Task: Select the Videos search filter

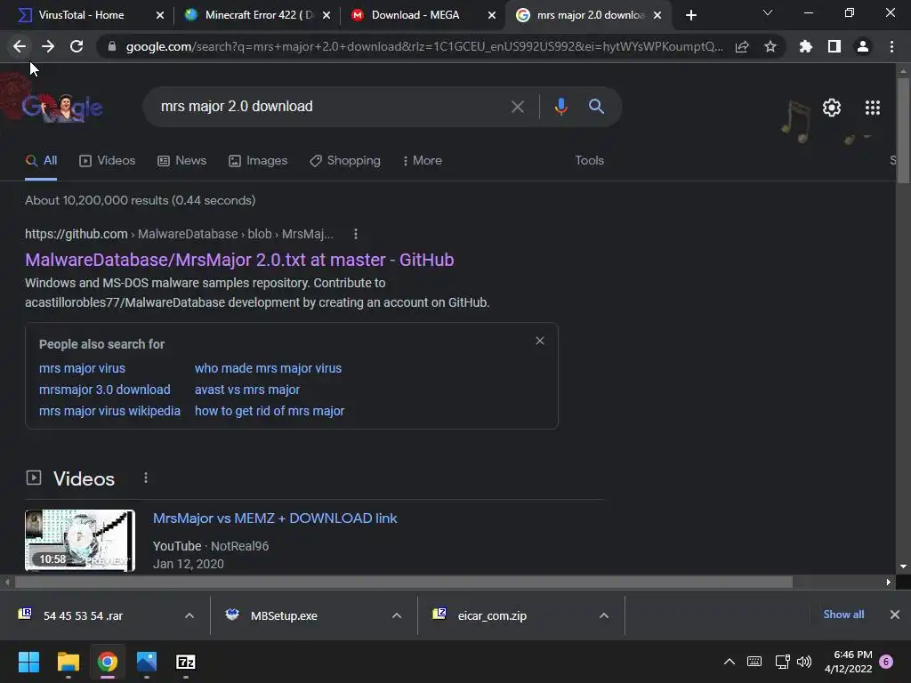Action: [x=108, y=160]
